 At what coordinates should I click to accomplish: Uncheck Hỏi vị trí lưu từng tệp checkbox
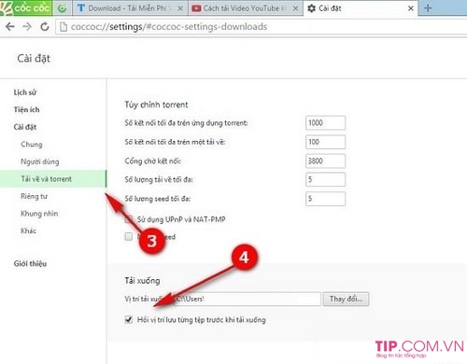click(129, 319)
